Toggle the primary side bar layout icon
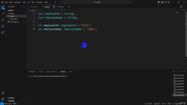 (x=159, y=2)
